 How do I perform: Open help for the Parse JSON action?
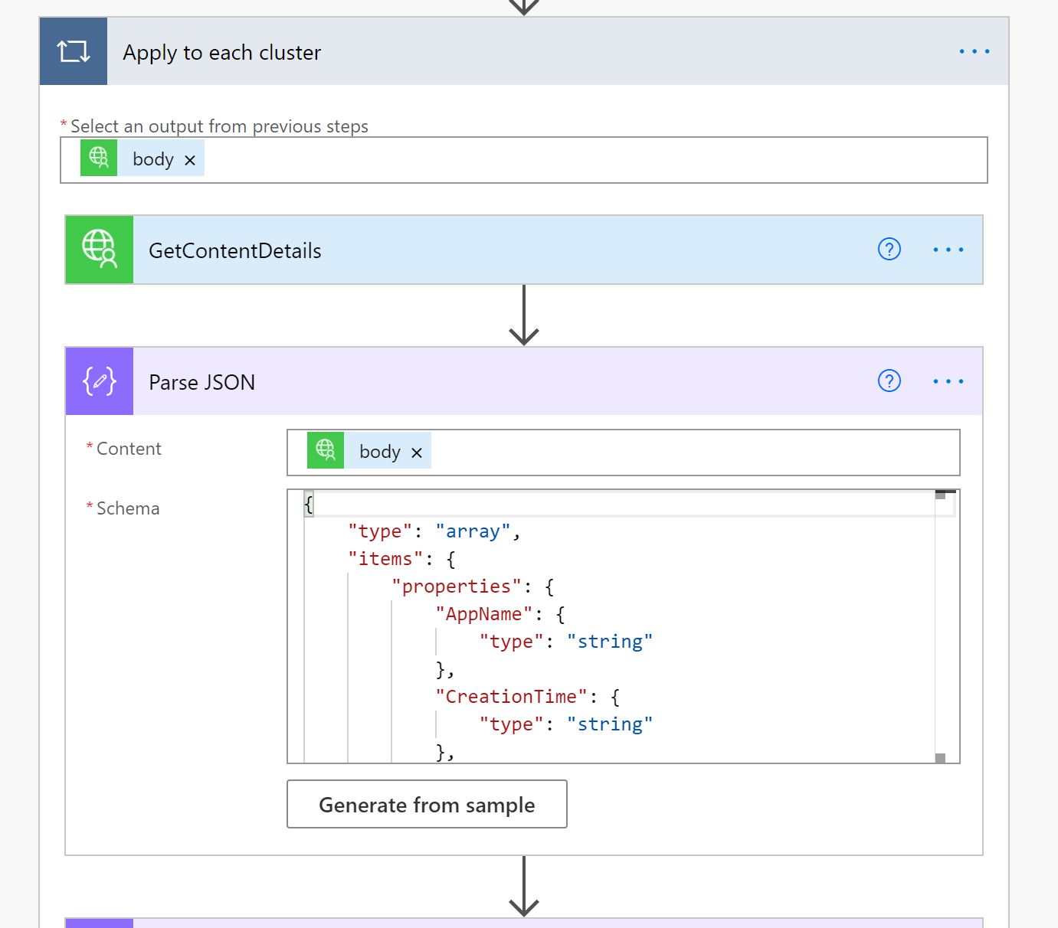889,381
